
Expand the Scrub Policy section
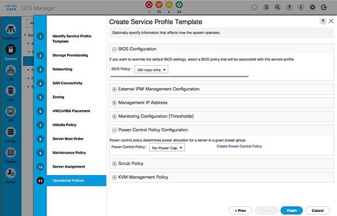114,164
